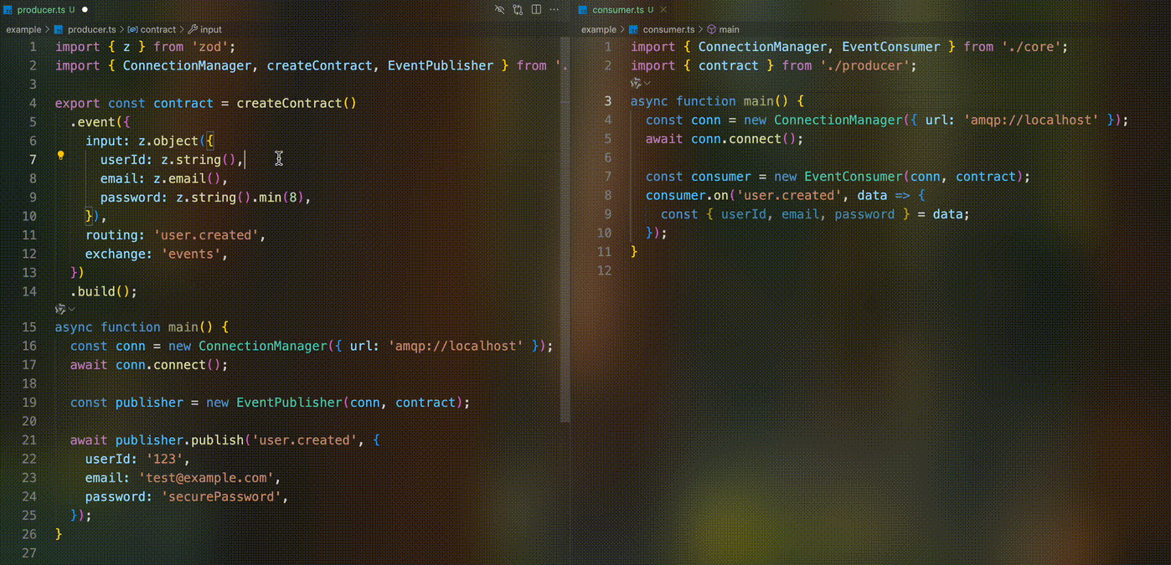The width and height of the screenshot is (1171, 565).
Task: Click line number 21 in producer.ts gutter
Action: click(29, 440)
